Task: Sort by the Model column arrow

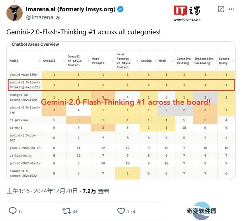Action: point(40,61)
